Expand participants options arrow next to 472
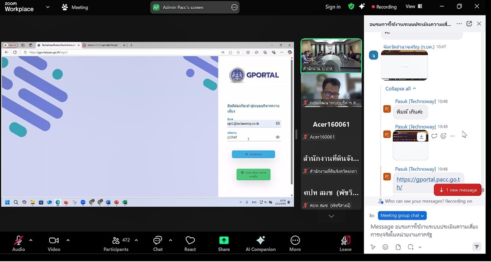 136,241
